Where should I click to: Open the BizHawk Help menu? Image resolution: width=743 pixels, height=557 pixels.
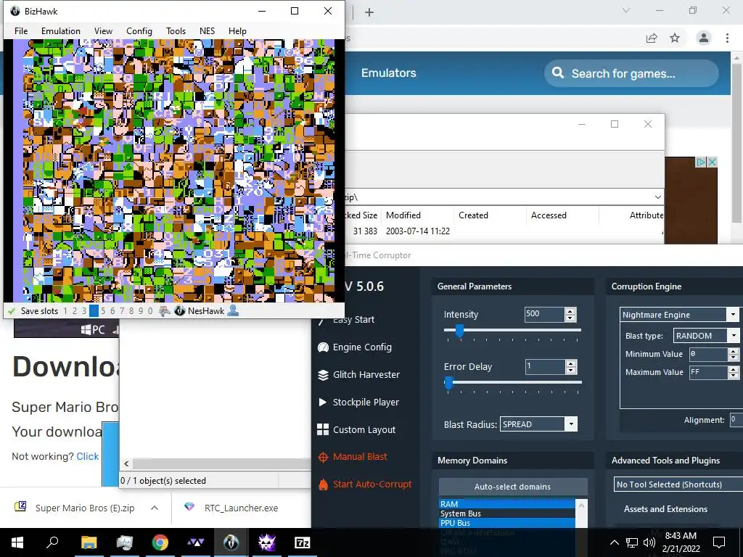coord(237,30)
